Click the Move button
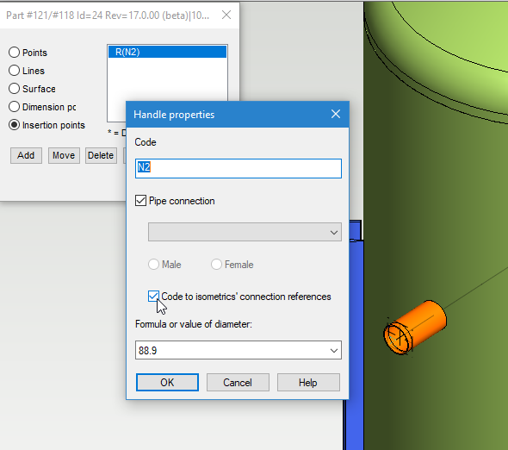Image resolution: width=508 pixels, height=450 pixels. (64, 155)
